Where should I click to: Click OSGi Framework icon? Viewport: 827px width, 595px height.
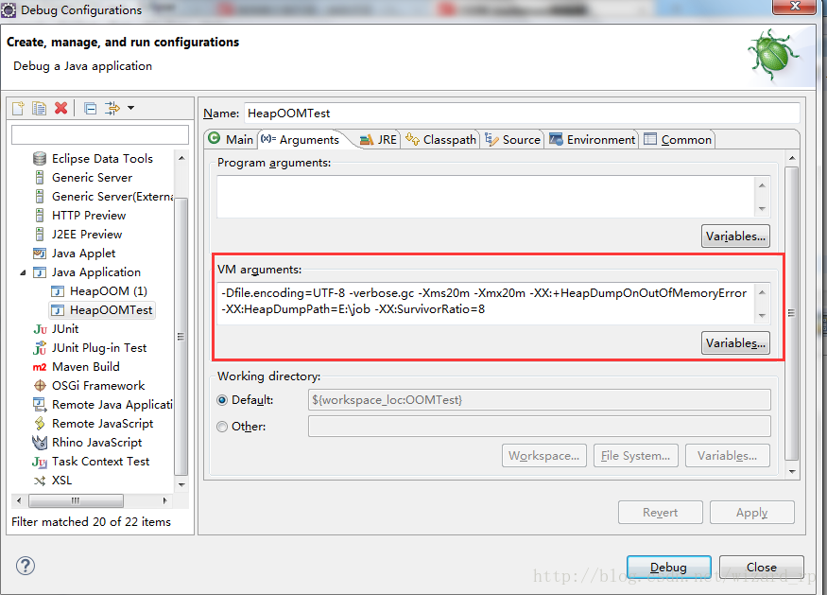40,385
